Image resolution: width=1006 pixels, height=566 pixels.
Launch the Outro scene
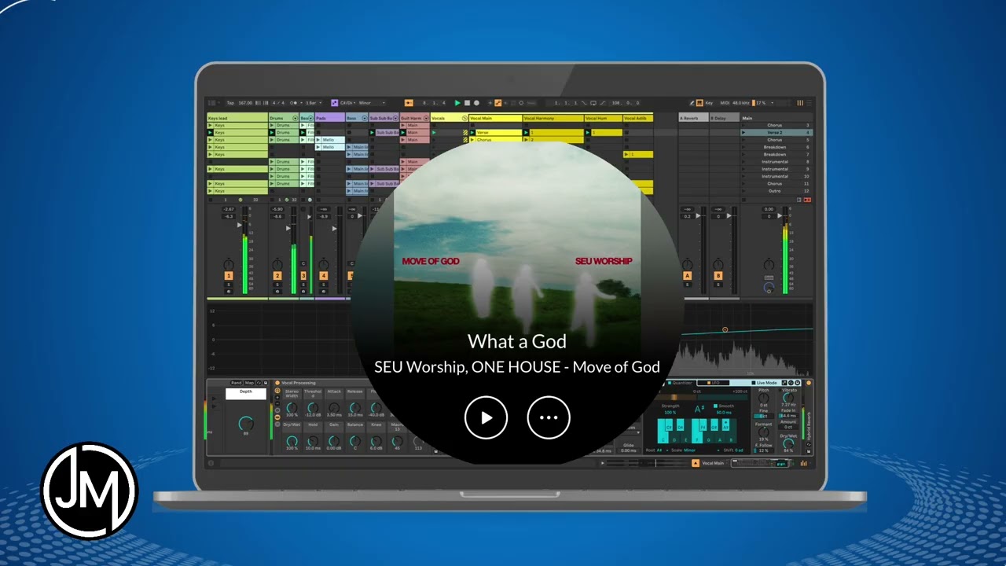(x=743, y=191)
